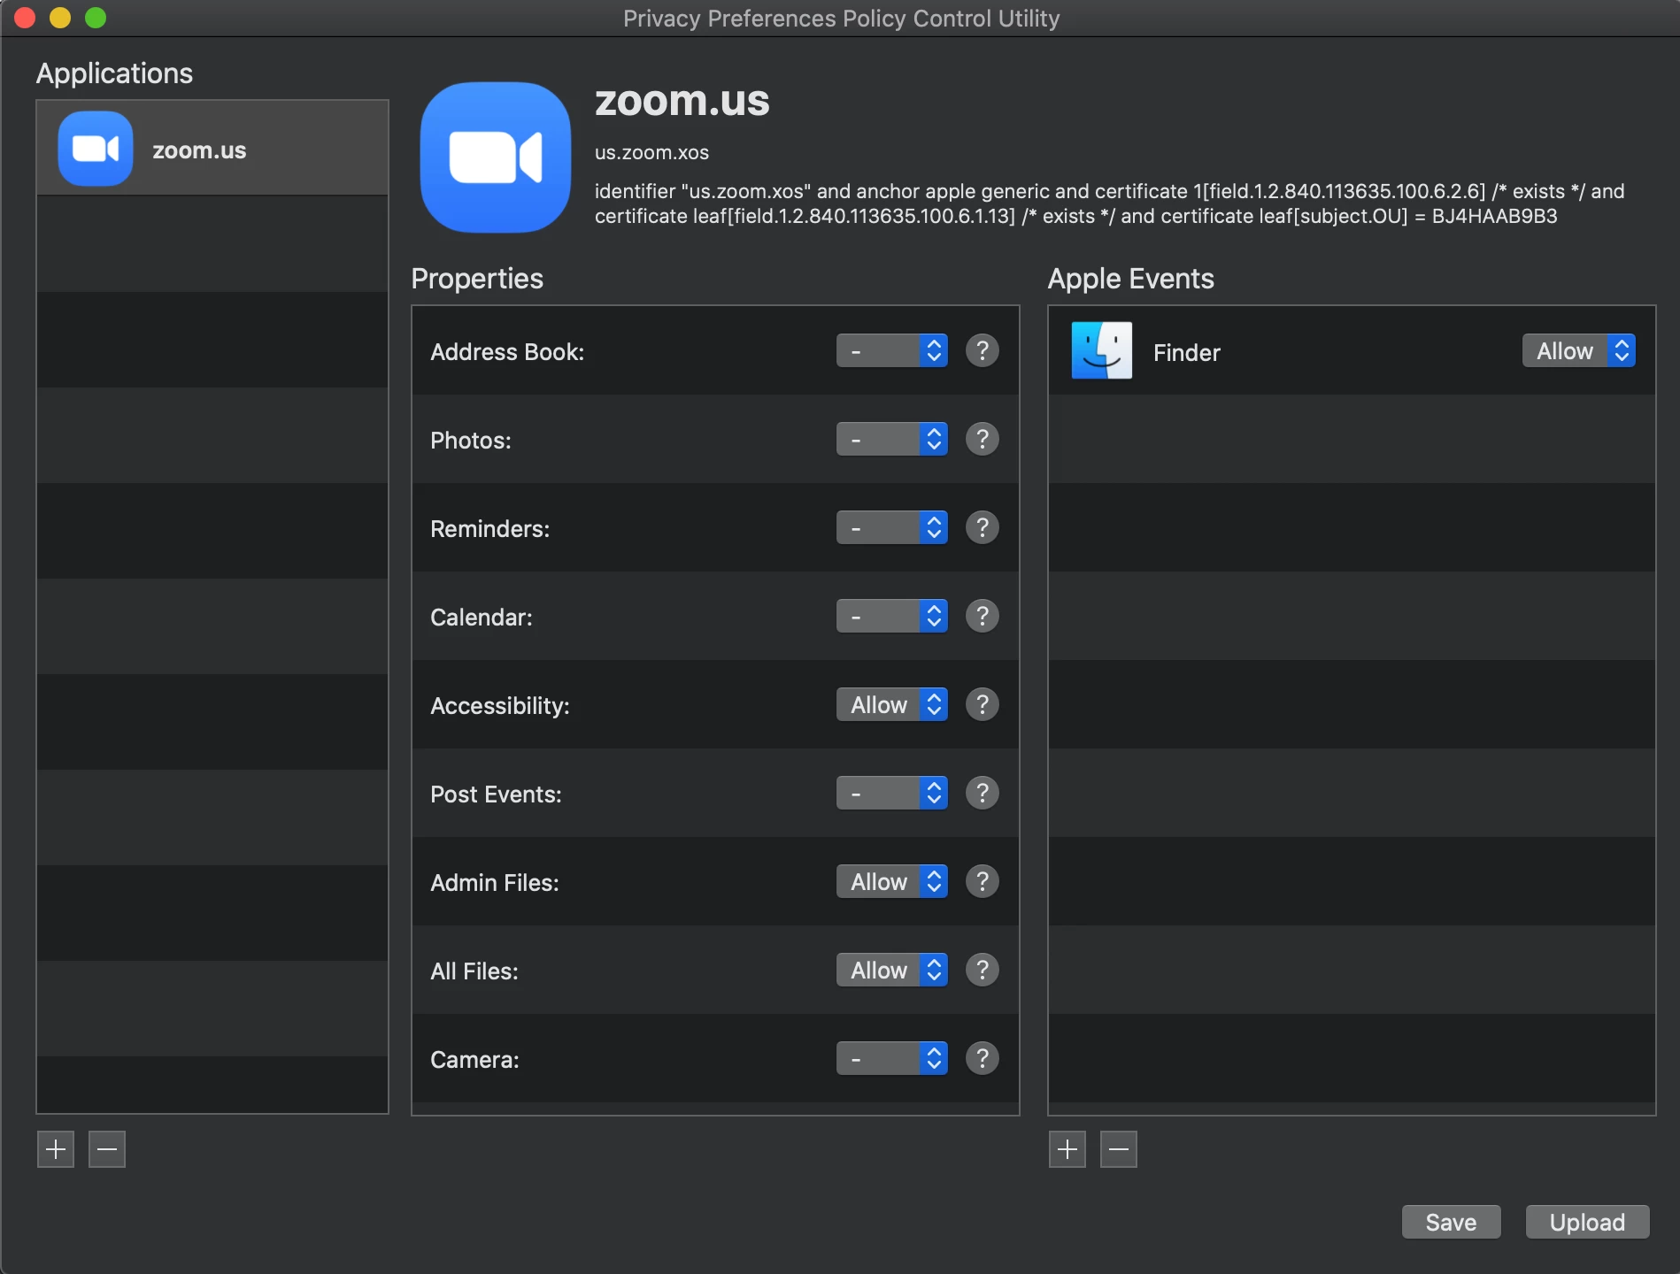1680x1274 pixels.
Task: Change the Accessibility Allow dropdown
Action: point(892,705)
